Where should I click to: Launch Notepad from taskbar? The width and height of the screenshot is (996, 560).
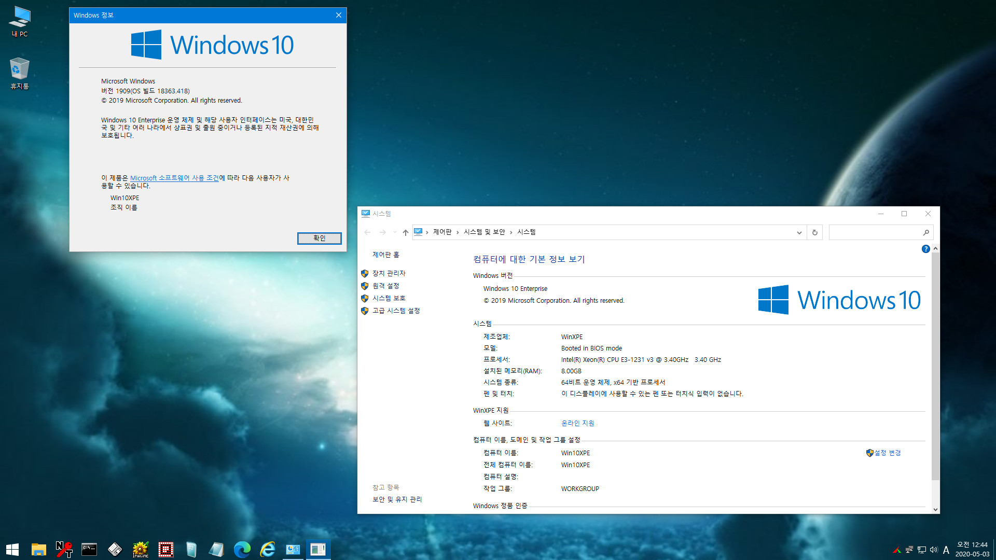216,549
